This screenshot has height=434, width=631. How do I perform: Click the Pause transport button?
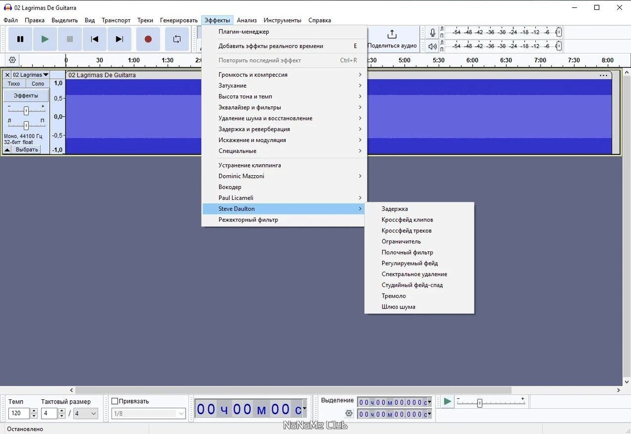[21, 39]
